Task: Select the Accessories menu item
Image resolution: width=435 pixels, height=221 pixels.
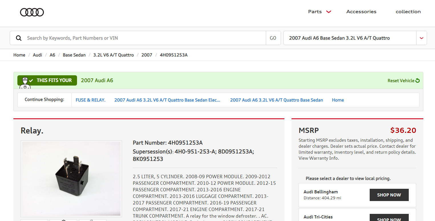Action: coord(361,12)
